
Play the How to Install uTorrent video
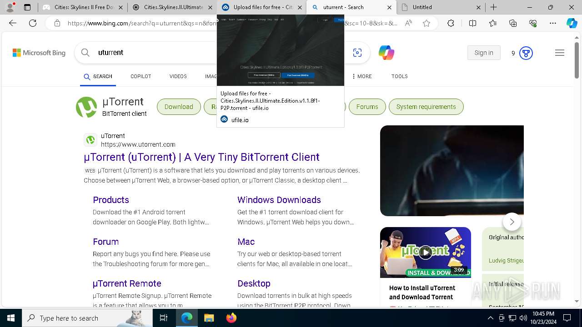426,253
